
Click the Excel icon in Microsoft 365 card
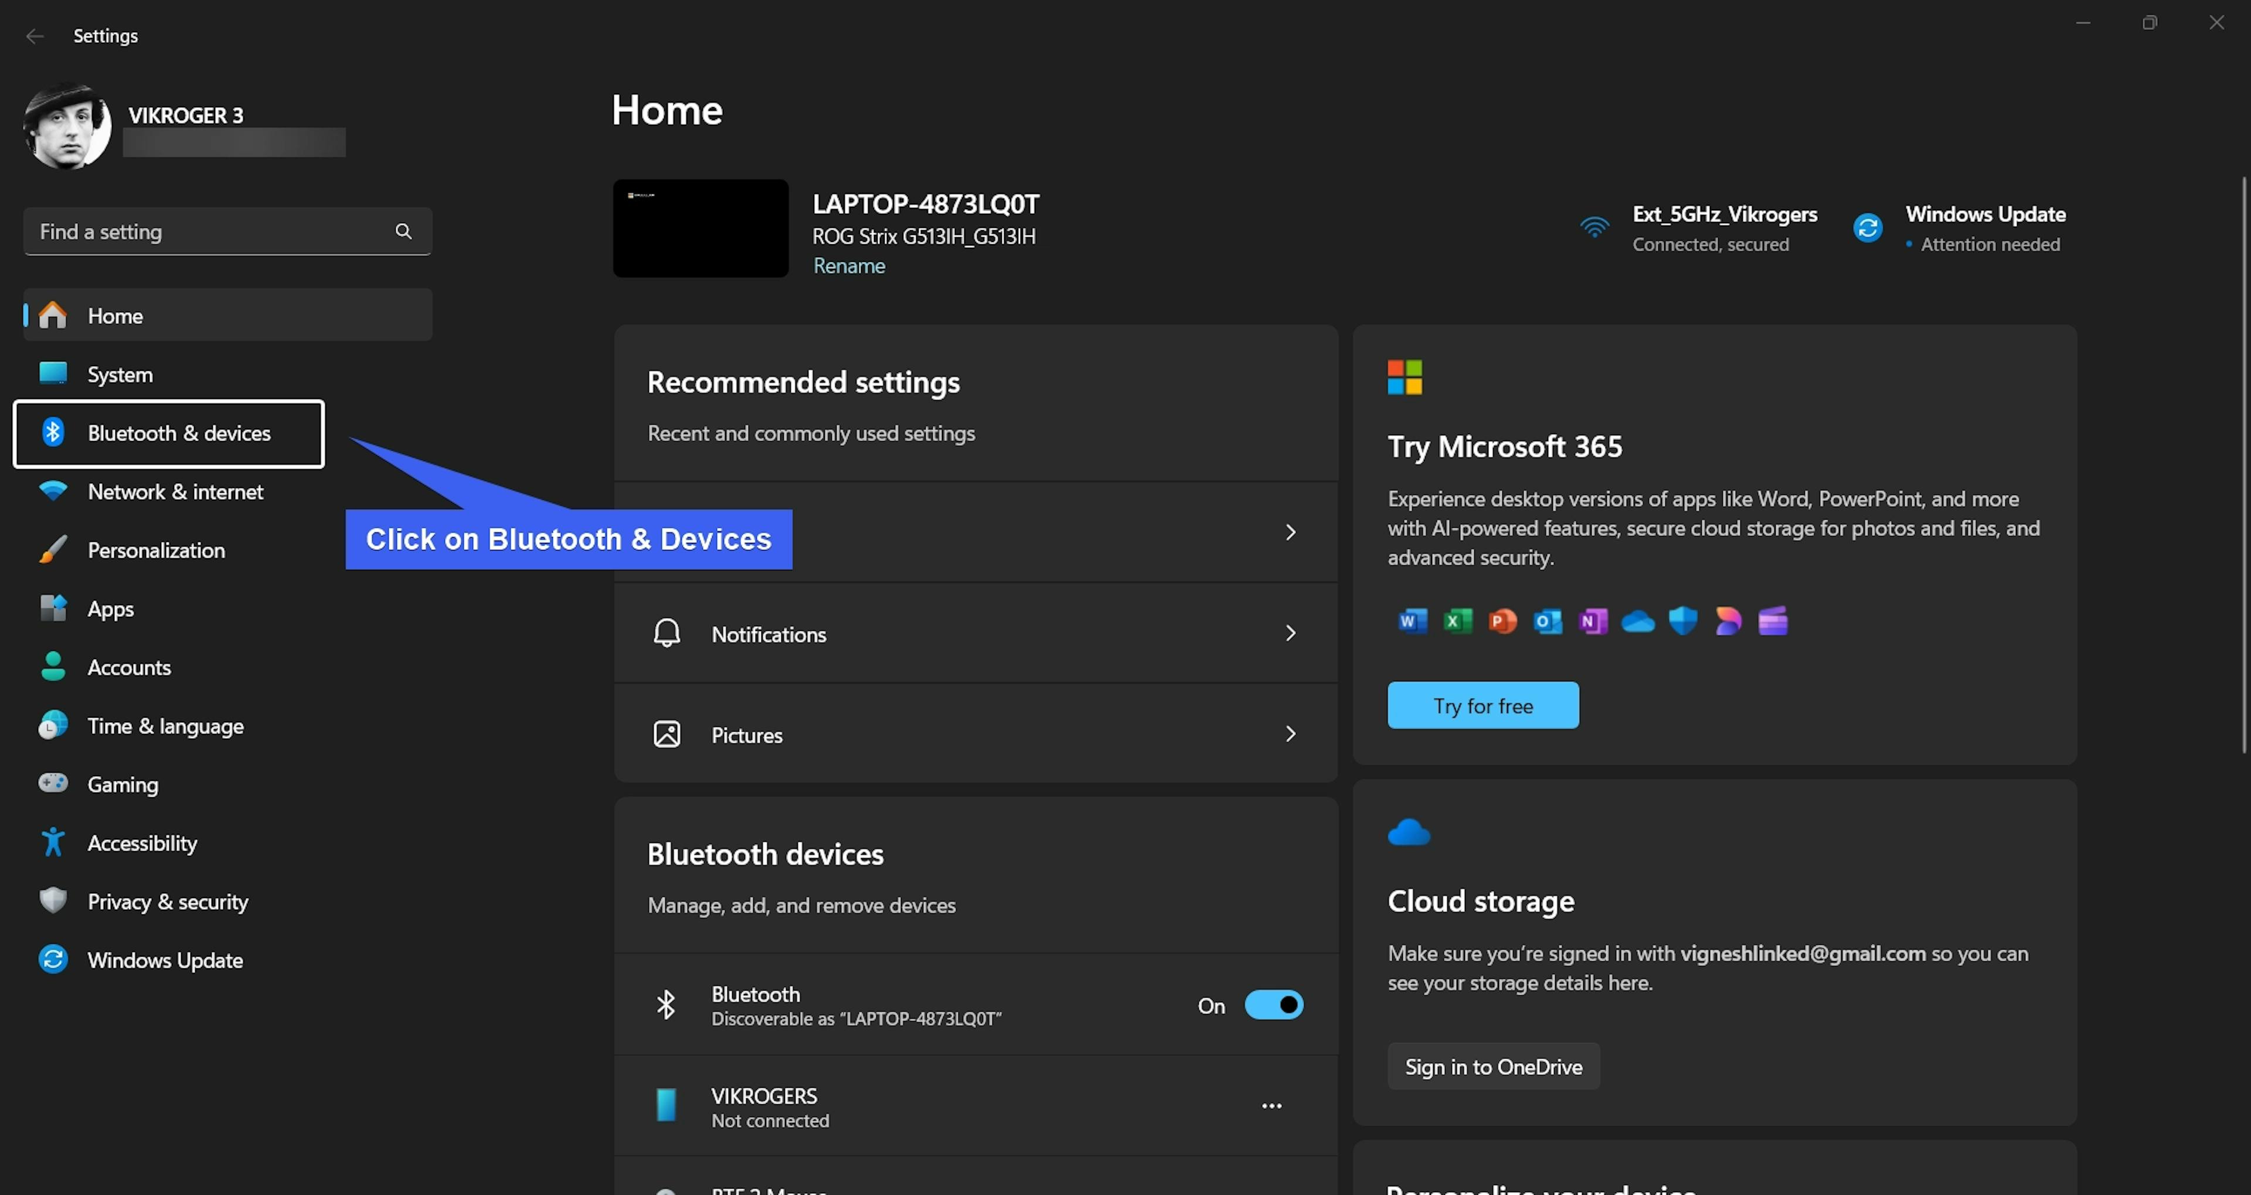point(1457,621)
